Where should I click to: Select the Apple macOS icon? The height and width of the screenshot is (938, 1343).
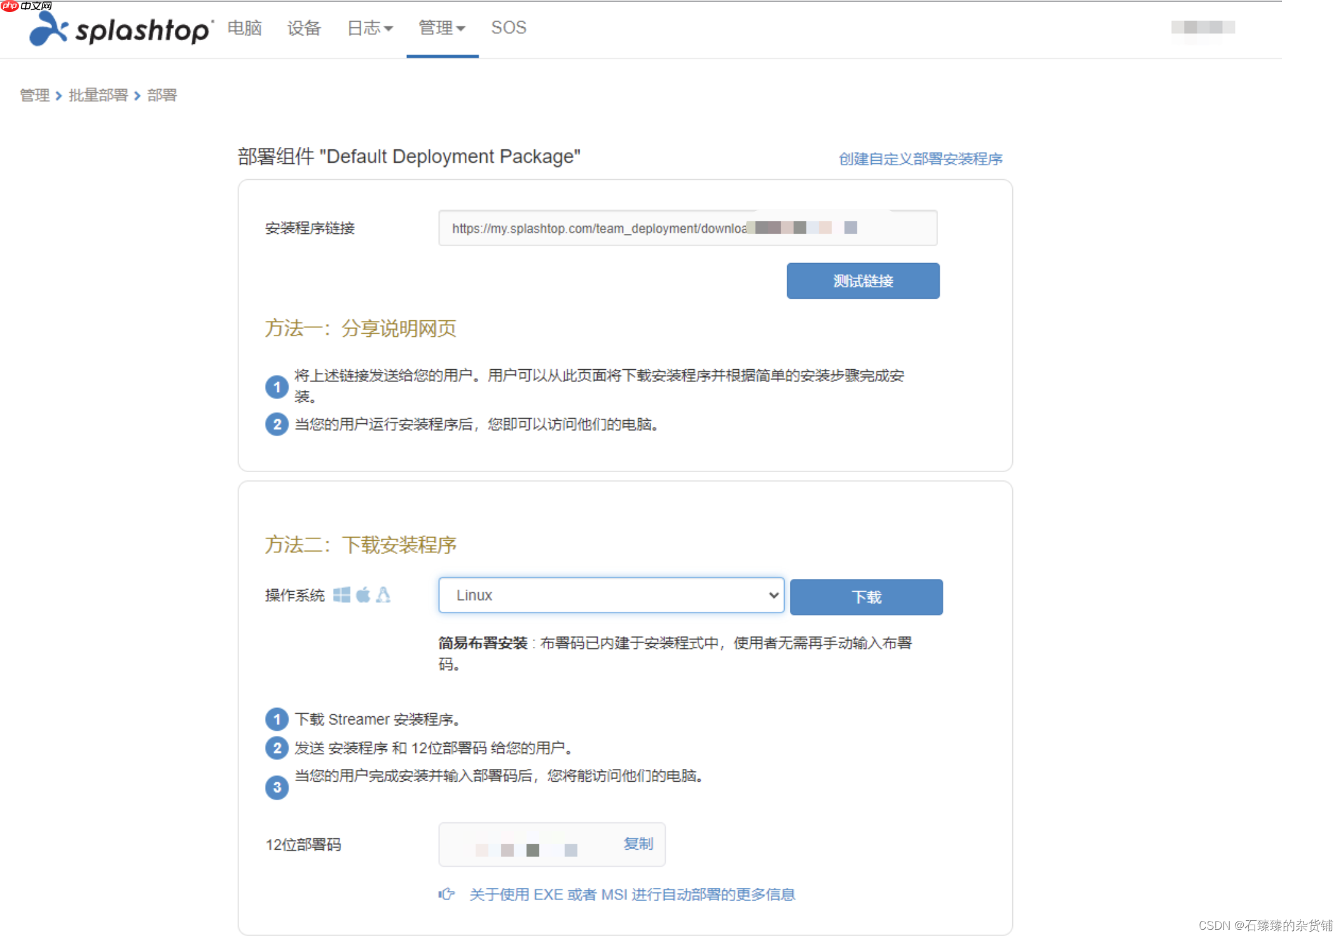point(362,595)
